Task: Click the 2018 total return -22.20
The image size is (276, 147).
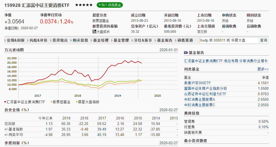Action: tap(83, 124)
